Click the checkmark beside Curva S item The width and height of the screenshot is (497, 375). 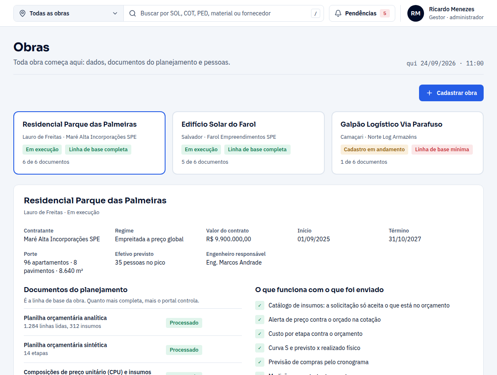coord(260,348)
